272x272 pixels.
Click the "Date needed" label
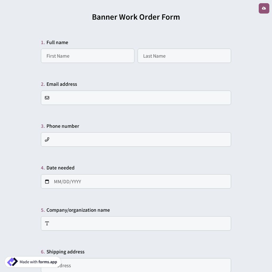tap(60, 167)
